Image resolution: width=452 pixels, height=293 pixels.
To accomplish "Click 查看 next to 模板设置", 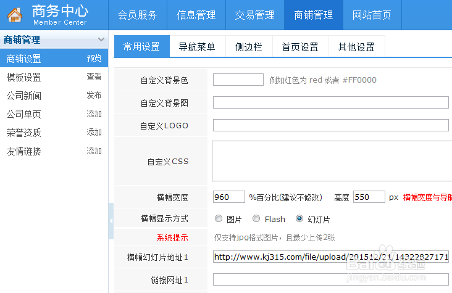I will click(x=94, y=76).
